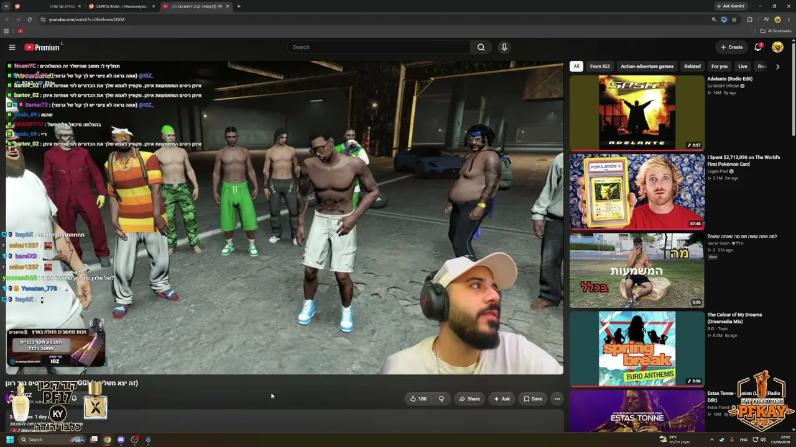Open more actions ellipsis under the video
This screenshot has height=447, width=796.
pyautogui.click(x=557, y=399)
